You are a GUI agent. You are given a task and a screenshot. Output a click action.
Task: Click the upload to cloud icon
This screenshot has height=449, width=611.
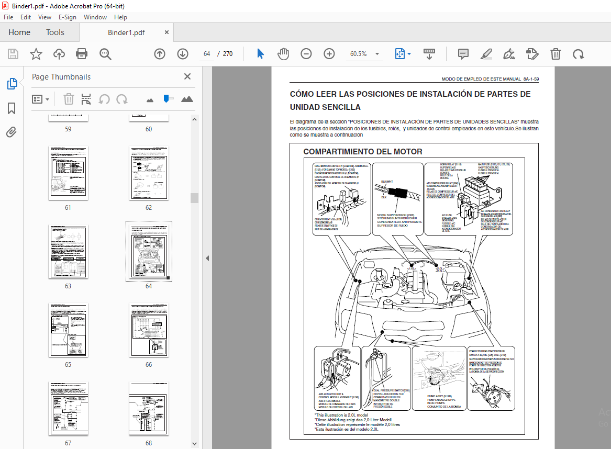(59, 54)
